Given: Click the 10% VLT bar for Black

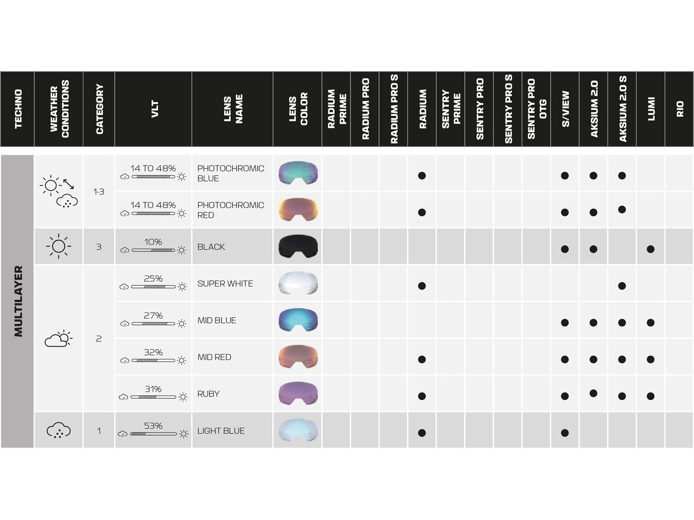Looking at the screenshot, I should click(x=153, y=250).
